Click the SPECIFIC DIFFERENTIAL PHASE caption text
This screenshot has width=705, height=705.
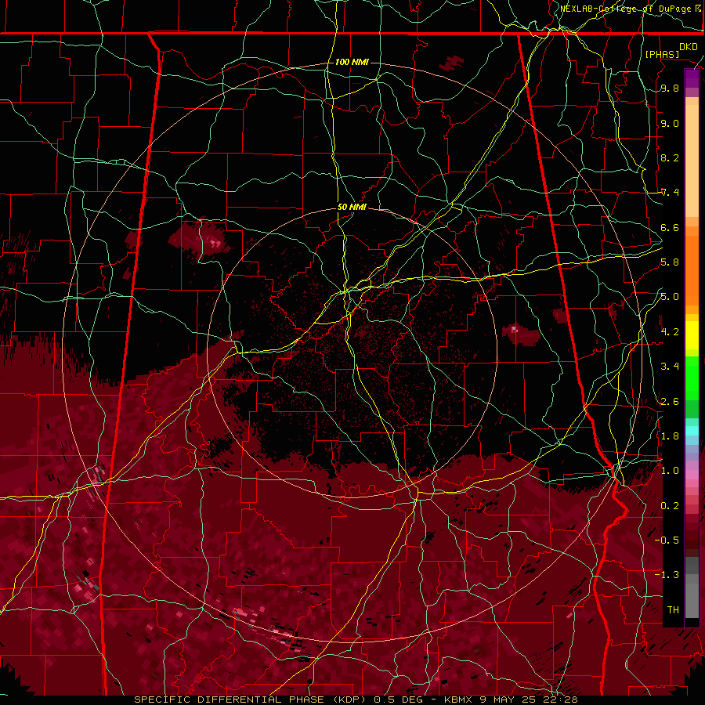click(229, 700)
